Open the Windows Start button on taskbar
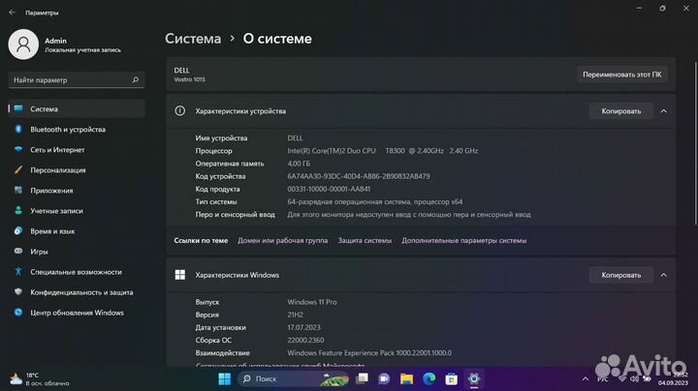The image size is (698, 391). 225,379
